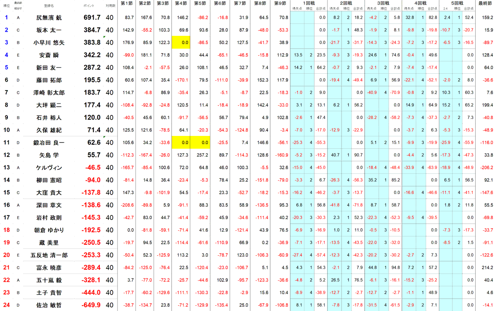Select the 第1節 column header

(x=127, y=3)
